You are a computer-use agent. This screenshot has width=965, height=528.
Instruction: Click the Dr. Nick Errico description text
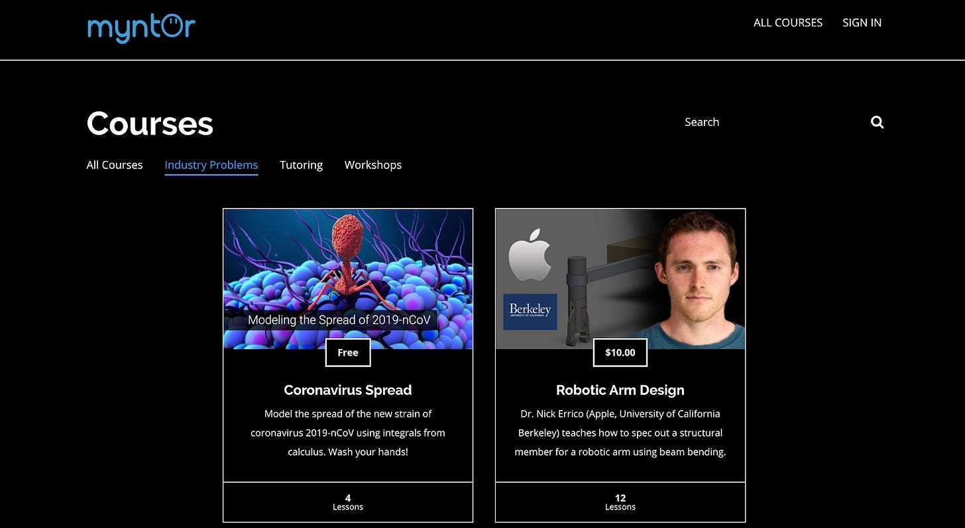(620, 433)
